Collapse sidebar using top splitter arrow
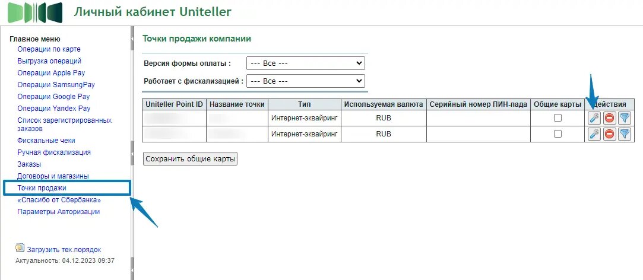The image size is (643, 280). coord(132,39)
